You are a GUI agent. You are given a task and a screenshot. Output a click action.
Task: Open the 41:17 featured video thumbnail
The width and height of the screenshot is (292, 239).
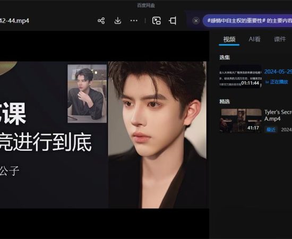coord(241,121)
